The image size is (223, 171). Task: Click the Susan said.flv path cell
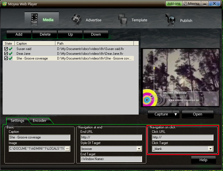tap(90, 49)
